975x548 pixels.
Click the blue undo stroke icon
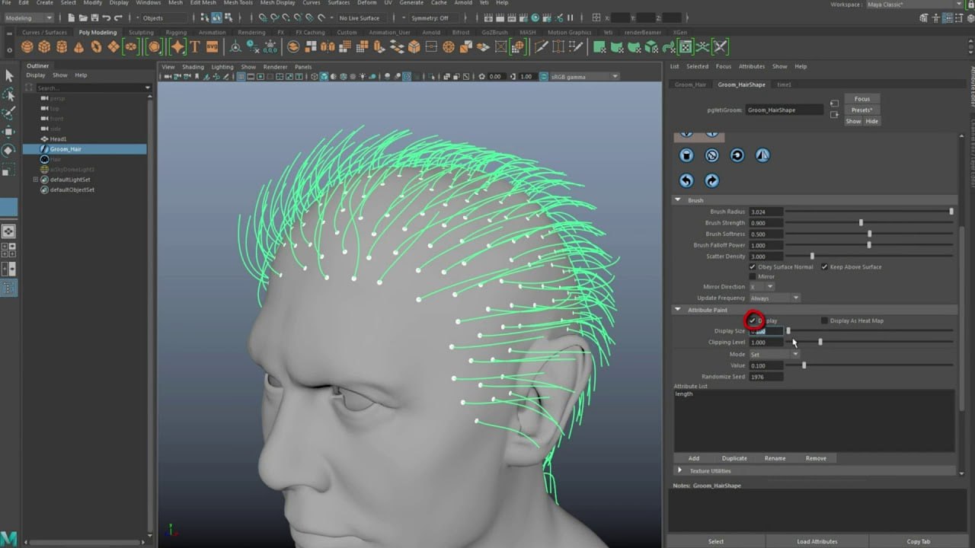pos(686,180)
